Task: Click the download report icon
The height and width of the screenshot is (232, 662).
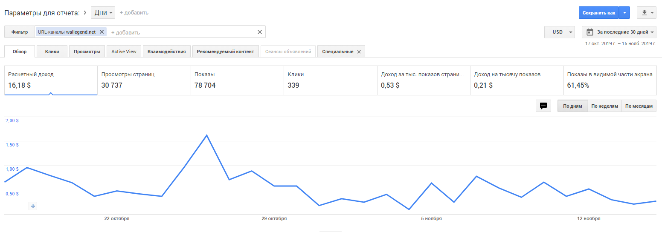Action: (644, 13)
